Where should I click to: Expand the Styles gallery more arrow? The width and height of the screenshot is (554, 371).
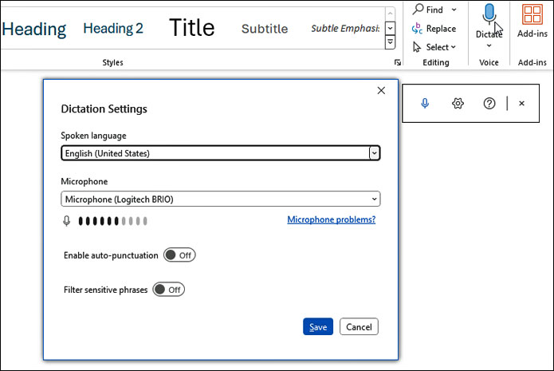pos(391,41)
